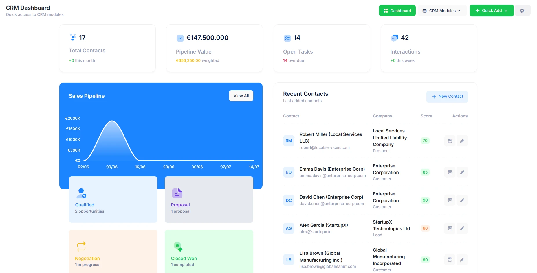Click View All in Sales Pipeline
Screen dimensions: 537x273
tap(241, 96)
